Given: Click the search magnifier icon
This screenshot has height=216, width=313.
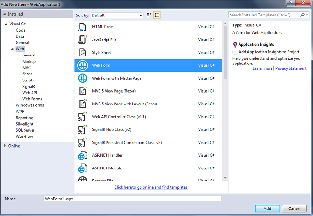Looking at the screenshot, I should click(302, 15).
